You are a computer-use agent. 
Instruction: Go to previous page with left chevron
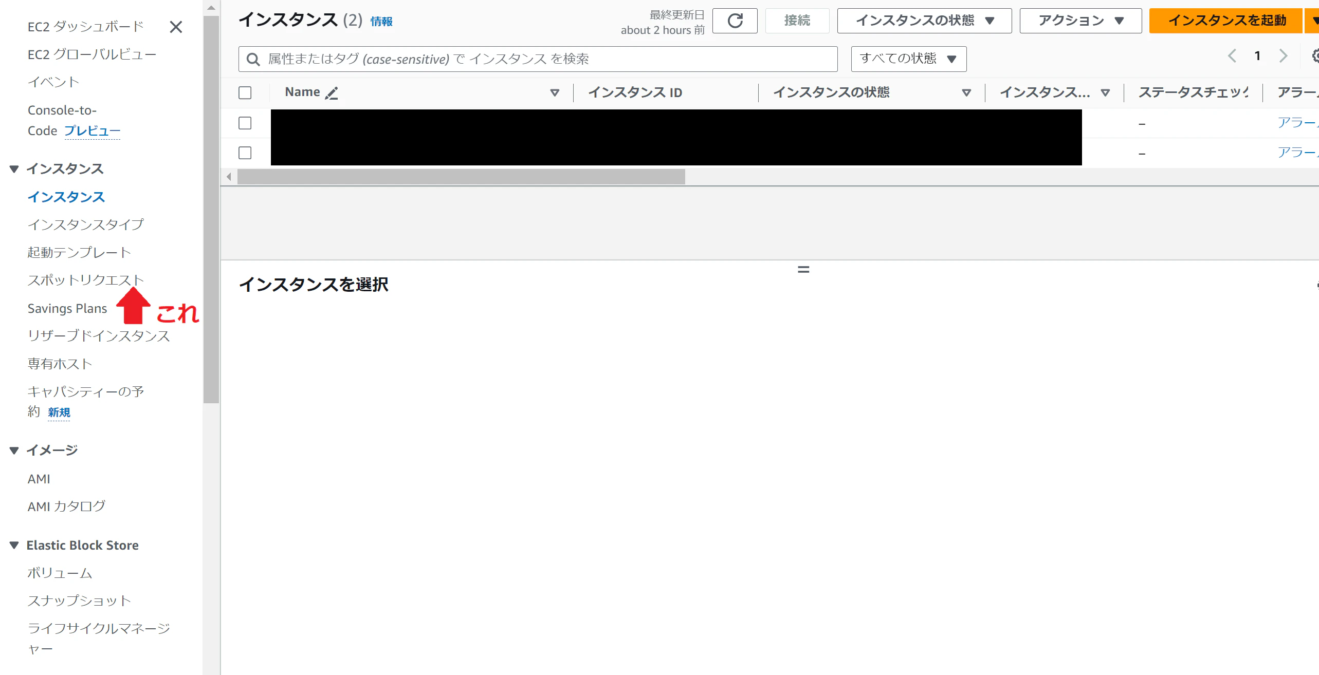tap(1232, 56)
